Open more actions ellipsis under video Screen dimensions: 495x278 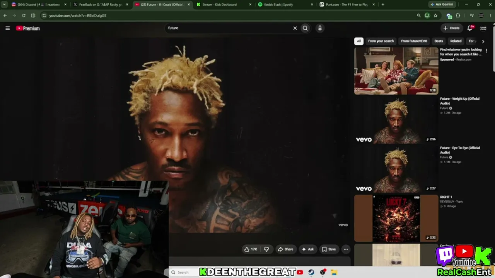(346, 249)
